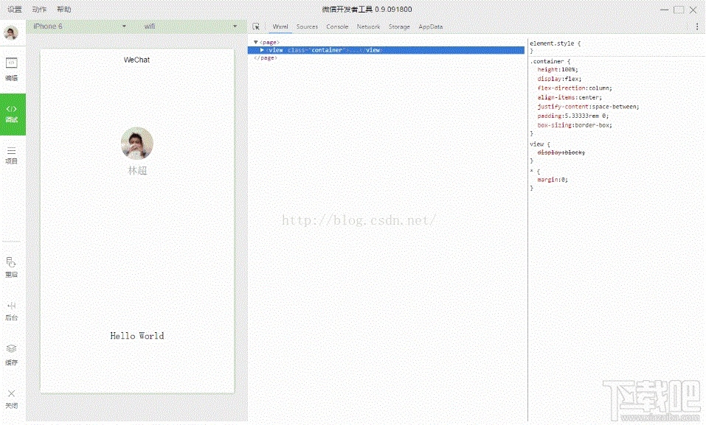This screenshot has width=706, height=425.
Task: Click the margin:0 style property
Action: (x=553, y=180)
